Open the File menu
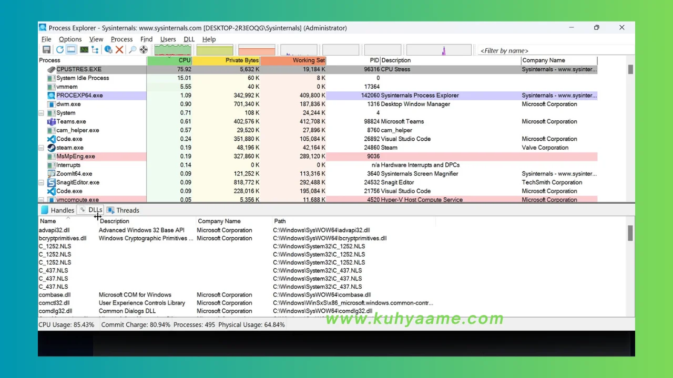673x378 pixels. (x=46, y=39)
